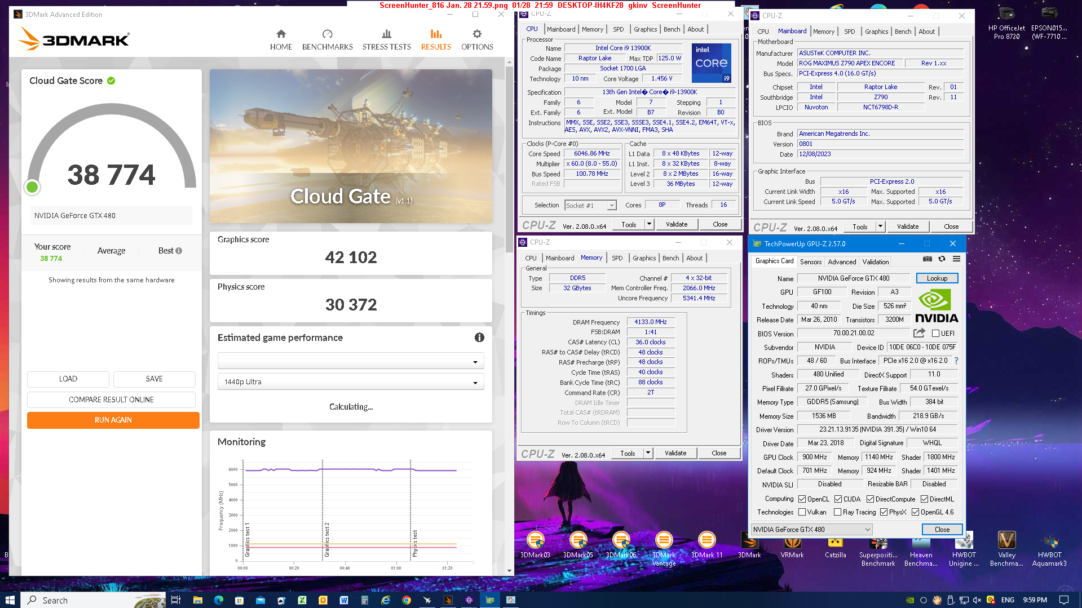Open the 3DMark Options gear
1082x608 pixels.
(477, 34)
